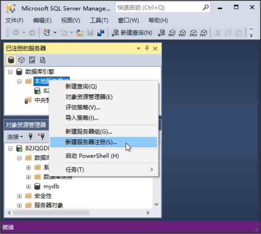Select Reporting Services icon in Registered Servers
Image resolution: width=261 pixels, height=234 pixels.
click(x=32, y=60)
